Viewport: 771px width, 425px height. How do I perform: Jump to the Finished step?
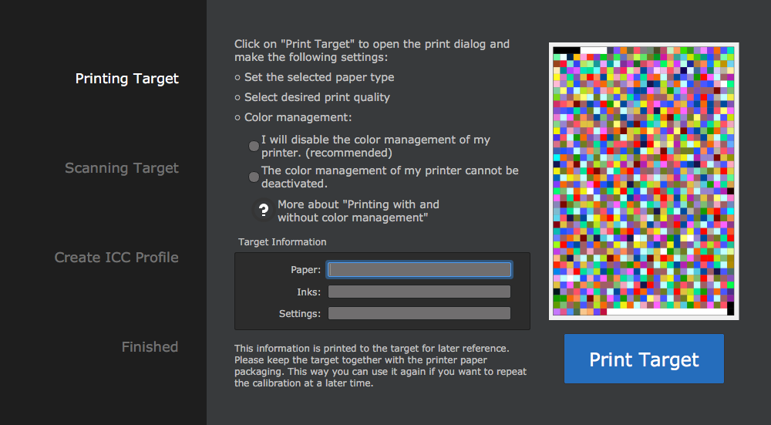[x=150, y=347]
